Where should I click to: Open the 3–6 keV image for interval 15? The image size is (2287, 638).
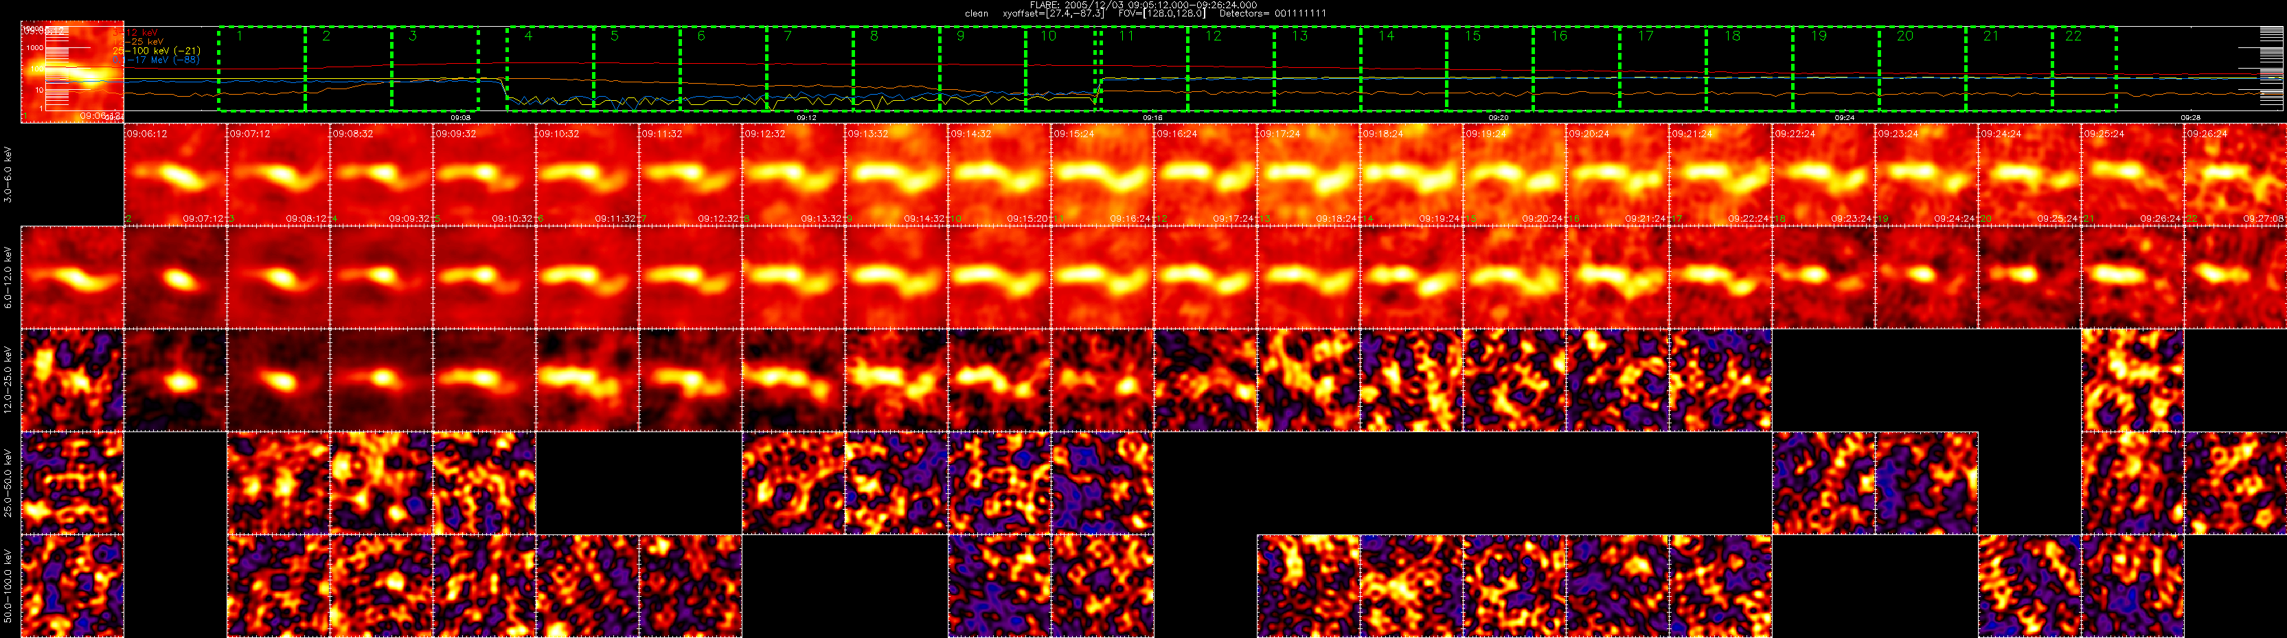pyautogui.click(x=1514, y=175)
